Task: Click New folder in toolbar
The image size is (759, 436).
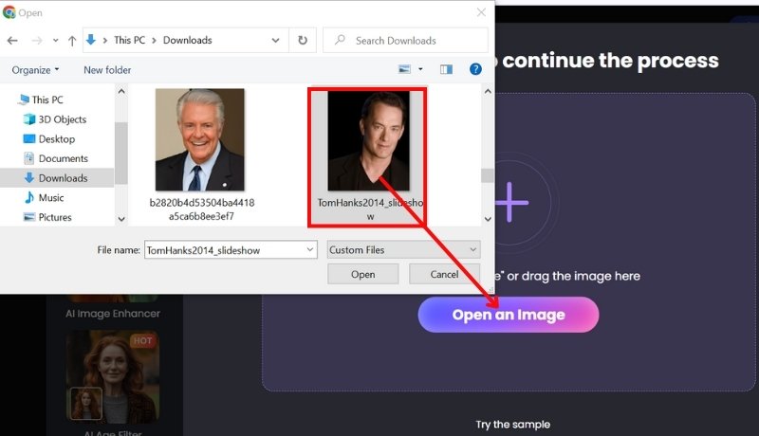Action: point(106,70)
